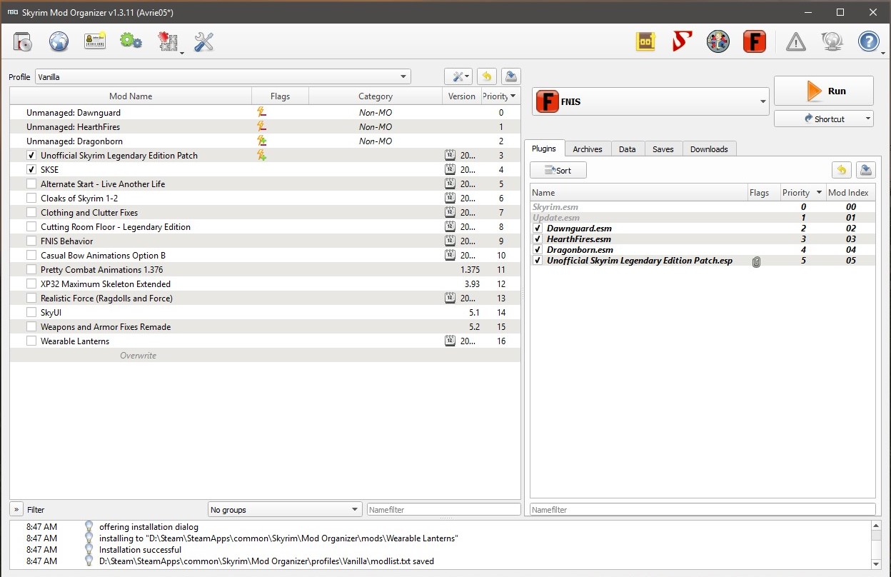The image size is (891, 577).
Task: Open the Profile dropdown showing Vanilla
Action: (223, 76)
